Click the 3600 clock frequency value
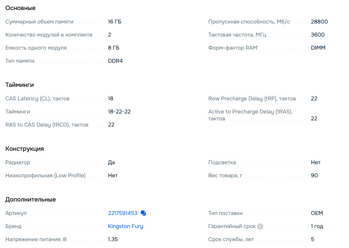Viewport: 349px width, 248px height. [x=317, y=35]
